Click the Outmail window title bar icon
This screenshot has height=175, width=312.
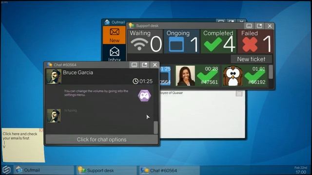[x=107, y=22]
